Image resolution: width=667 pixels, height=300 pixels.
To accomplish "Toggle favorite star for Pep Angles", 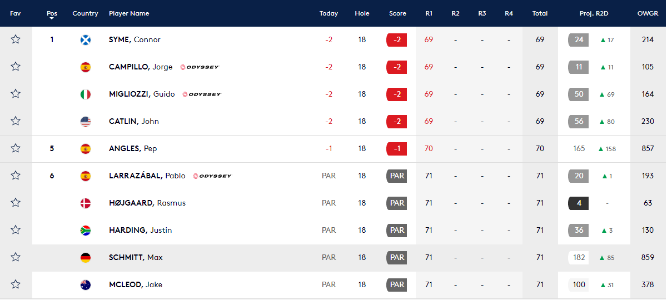I will (16, 148).
